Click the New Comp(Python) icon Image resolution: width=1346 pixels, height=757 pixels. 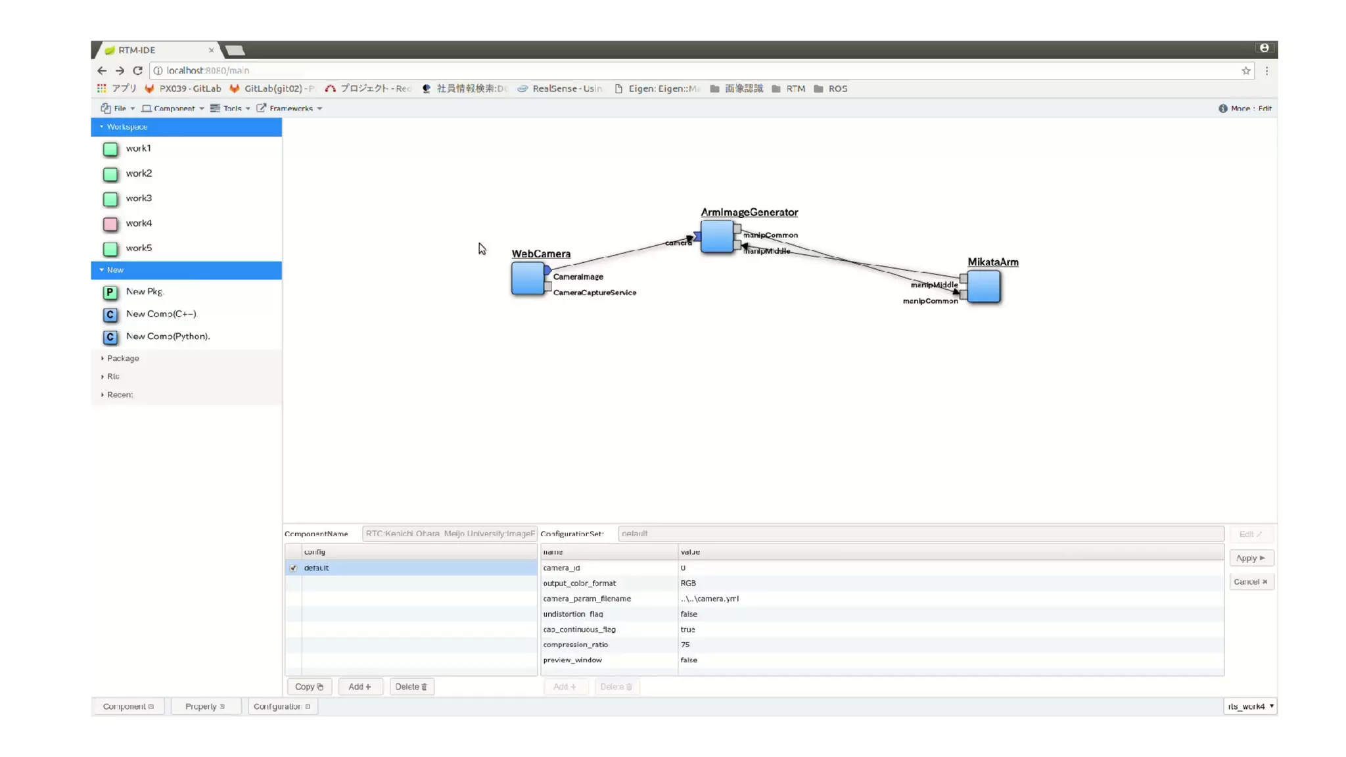click(110, 337)
